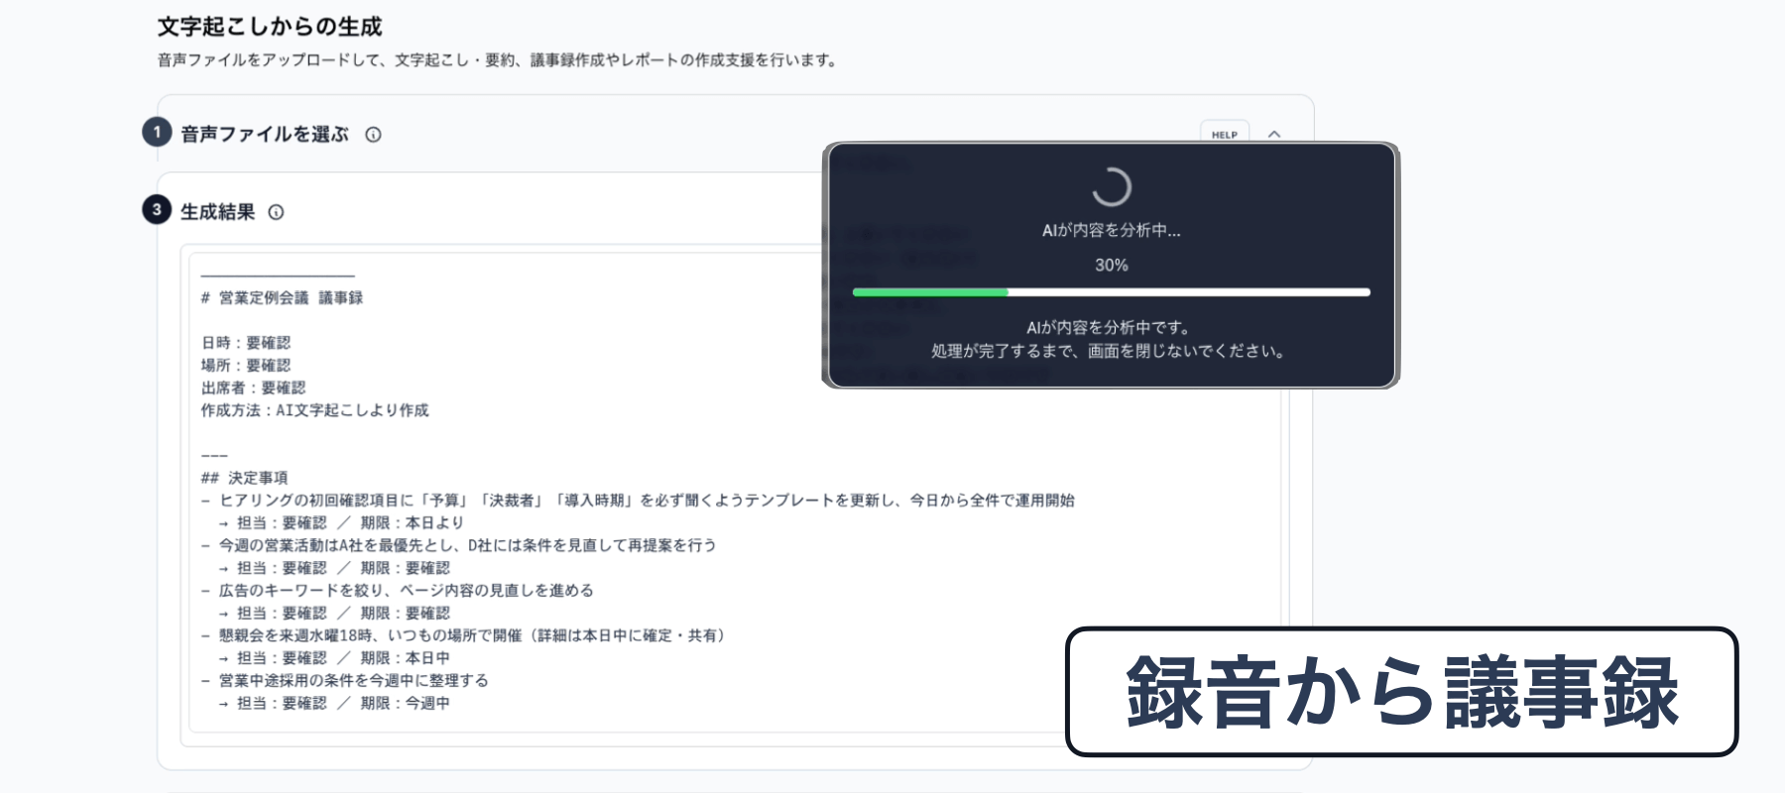The image size is (1785, 793).
Task: Select the 音声ファイルを選ぶ step heading
Action: point(265,134)
